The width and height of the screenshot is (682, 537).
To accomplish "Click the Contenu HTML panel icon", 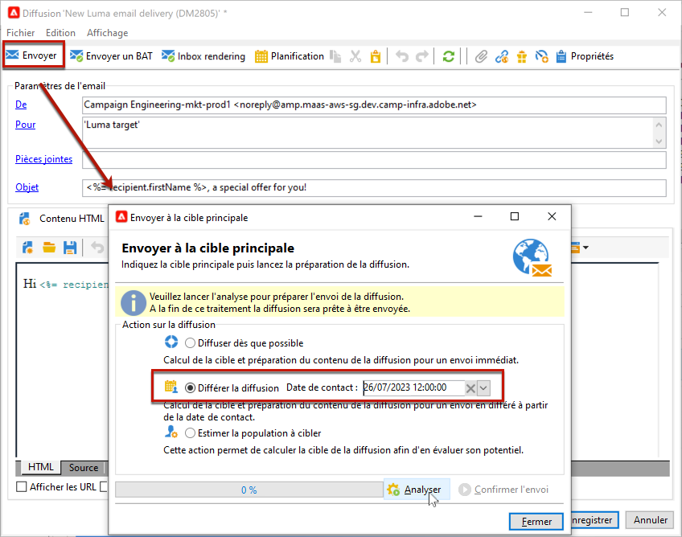I will [25, 219].
